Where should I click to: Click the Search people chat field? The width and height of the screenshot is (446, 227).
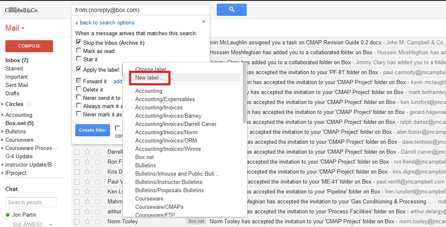pyautogui.click(x=31, y=202)
